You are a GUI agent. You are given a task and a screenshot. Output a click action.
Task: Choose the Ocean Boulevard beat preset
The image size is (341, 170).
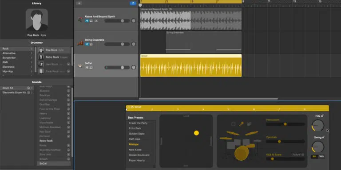[139, 155]
